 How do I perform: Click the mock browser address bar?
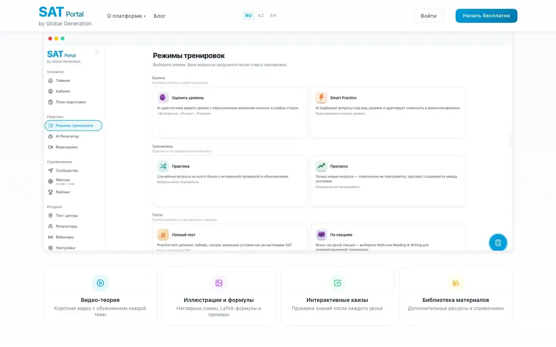(x=288, y=39)
